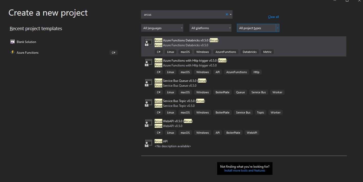Viewport: 363px width, 182px height.
Task: Click the Azure Functions lightning bolt icon
Action: 12,52
